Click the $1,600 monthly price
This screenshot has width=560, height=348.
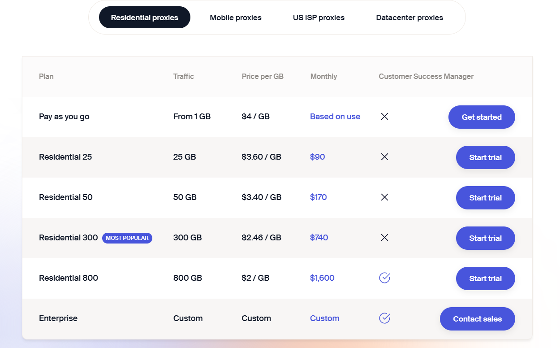pos(322,278)
